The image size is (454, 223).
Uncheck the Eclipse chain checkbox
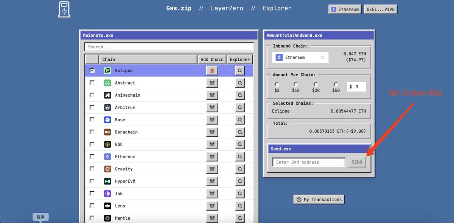[92, 70]
